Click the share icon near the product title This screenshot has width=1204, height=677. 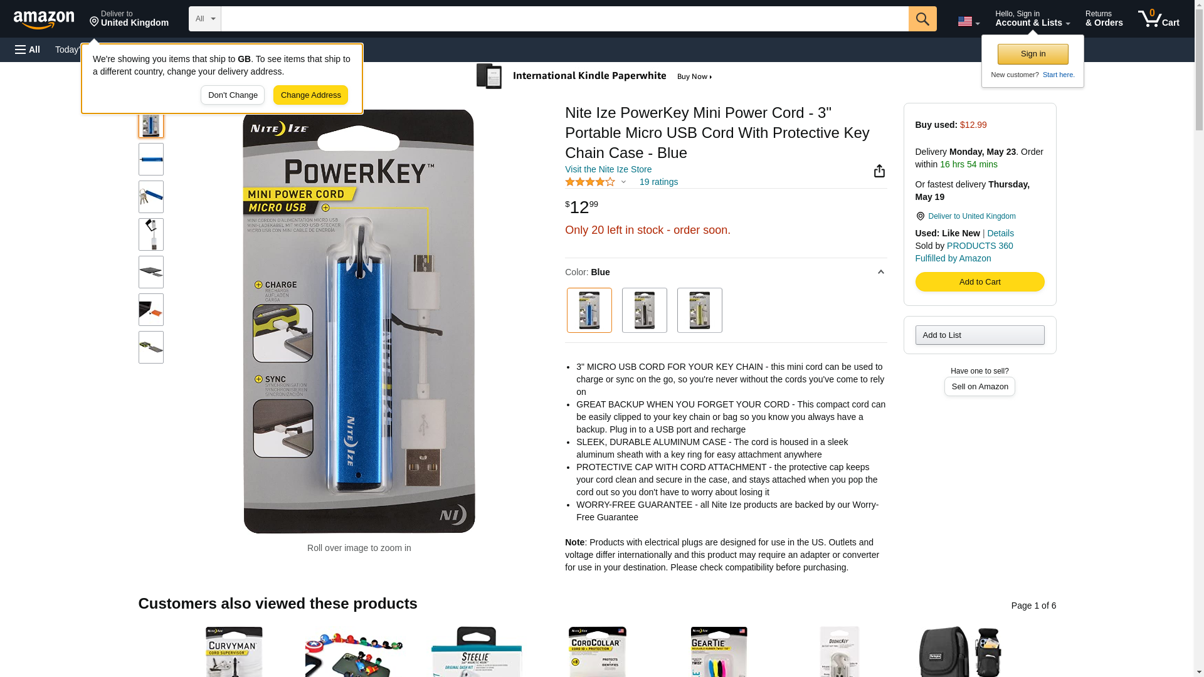879,171
